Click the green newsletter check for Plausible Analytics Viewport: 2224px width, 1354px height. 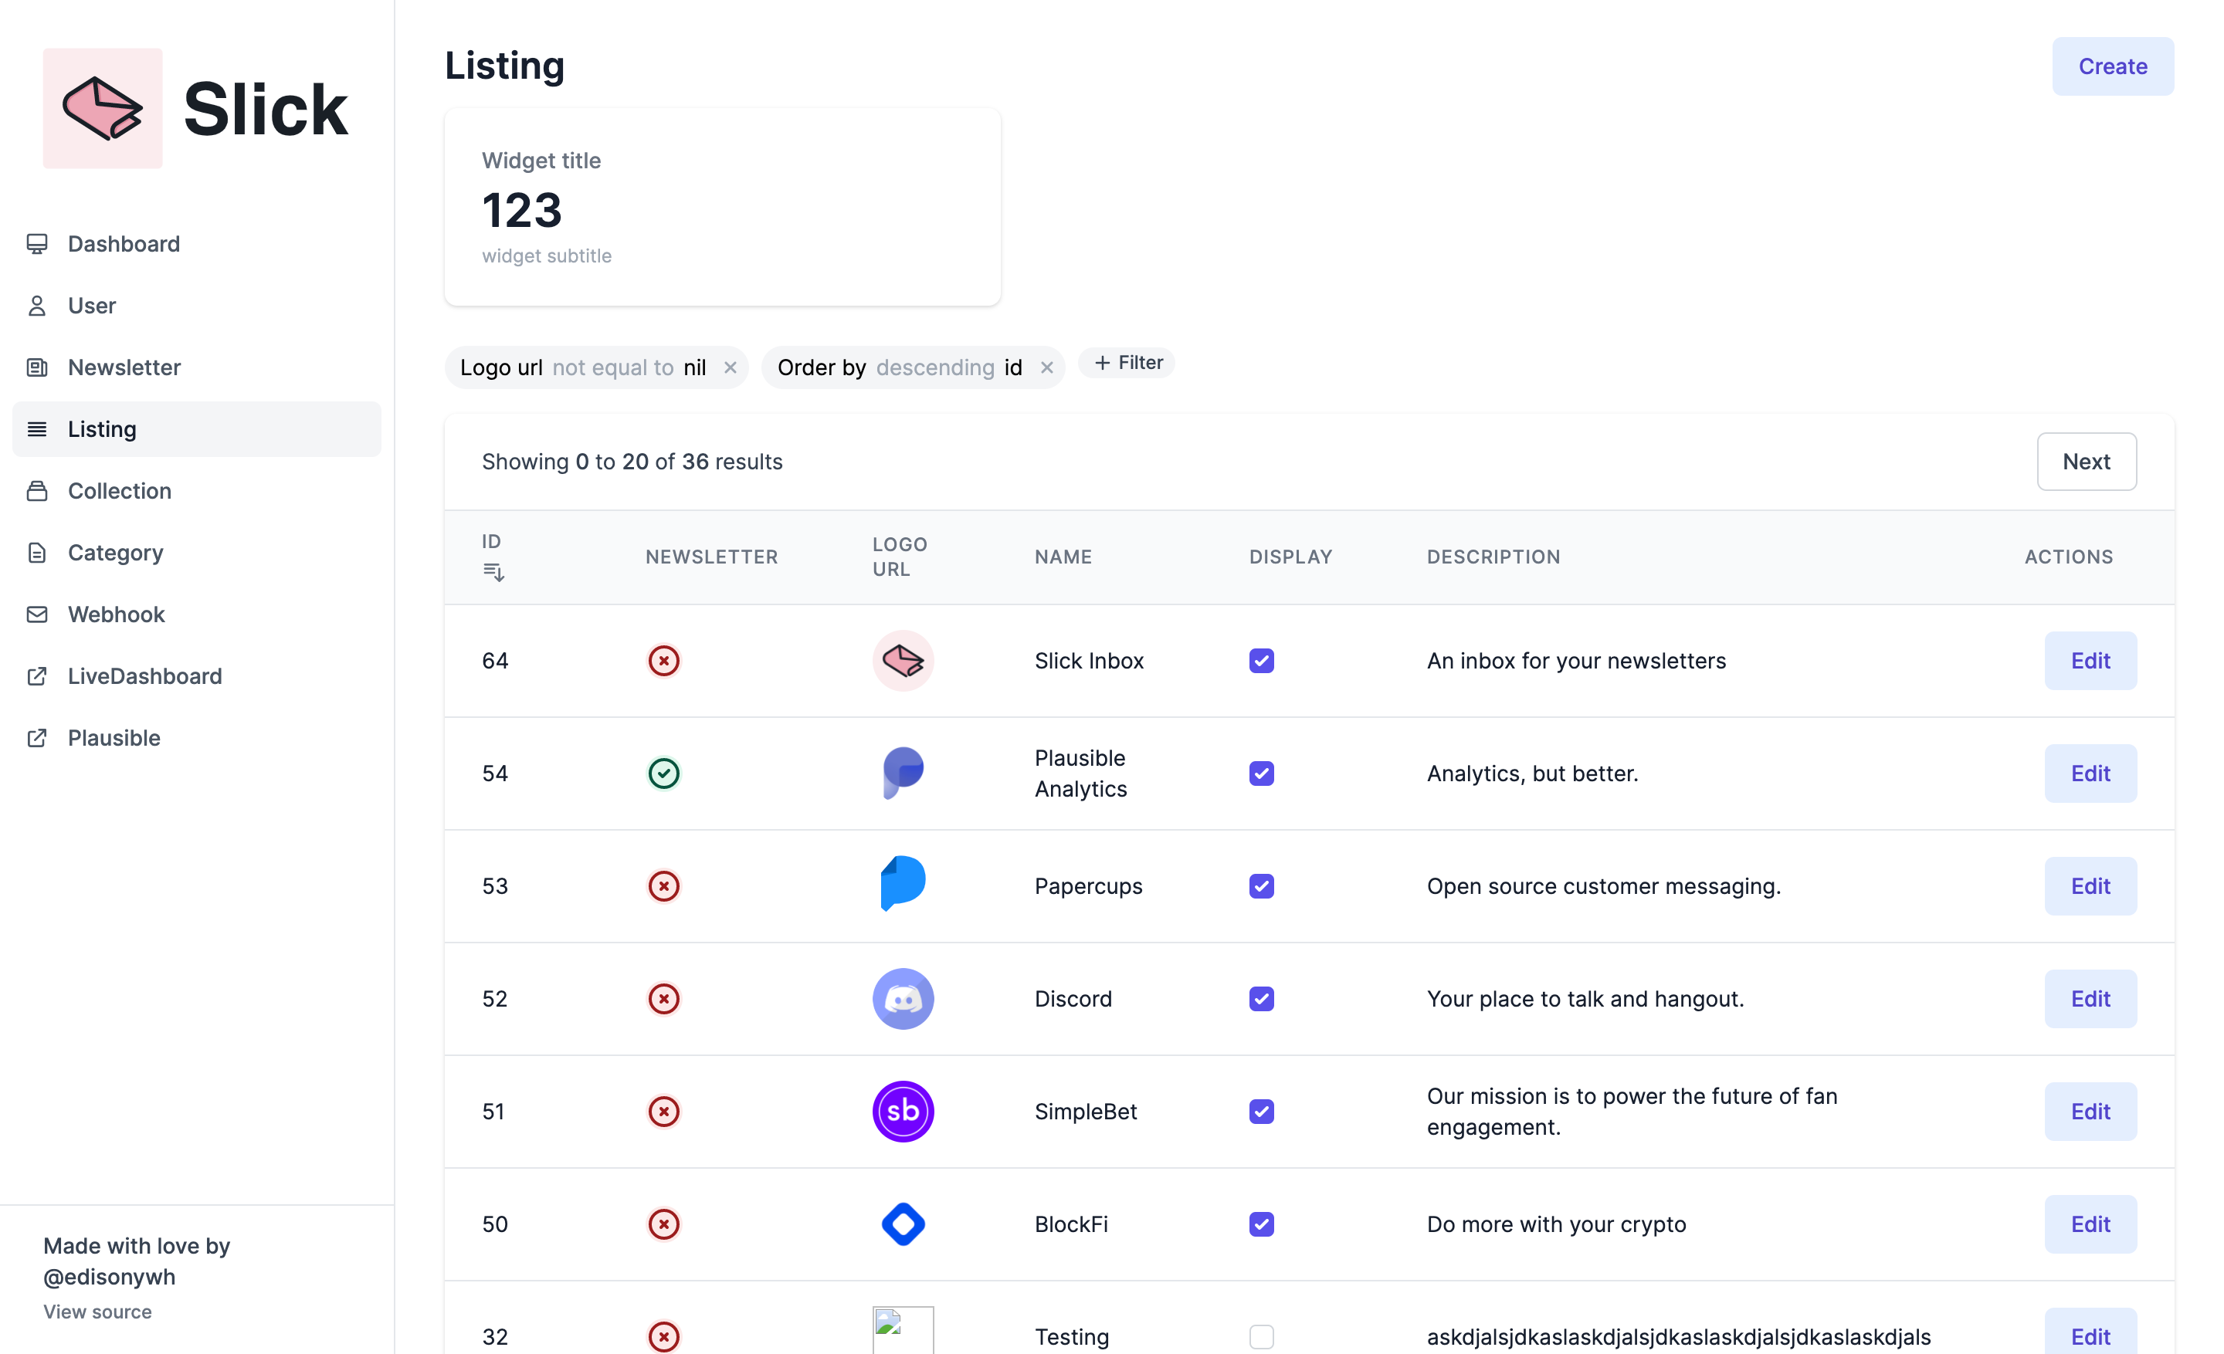point(663,773)
